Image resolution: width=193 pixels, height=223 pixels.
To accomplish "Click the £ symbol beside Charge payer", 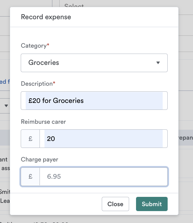I will click(30, 176).
